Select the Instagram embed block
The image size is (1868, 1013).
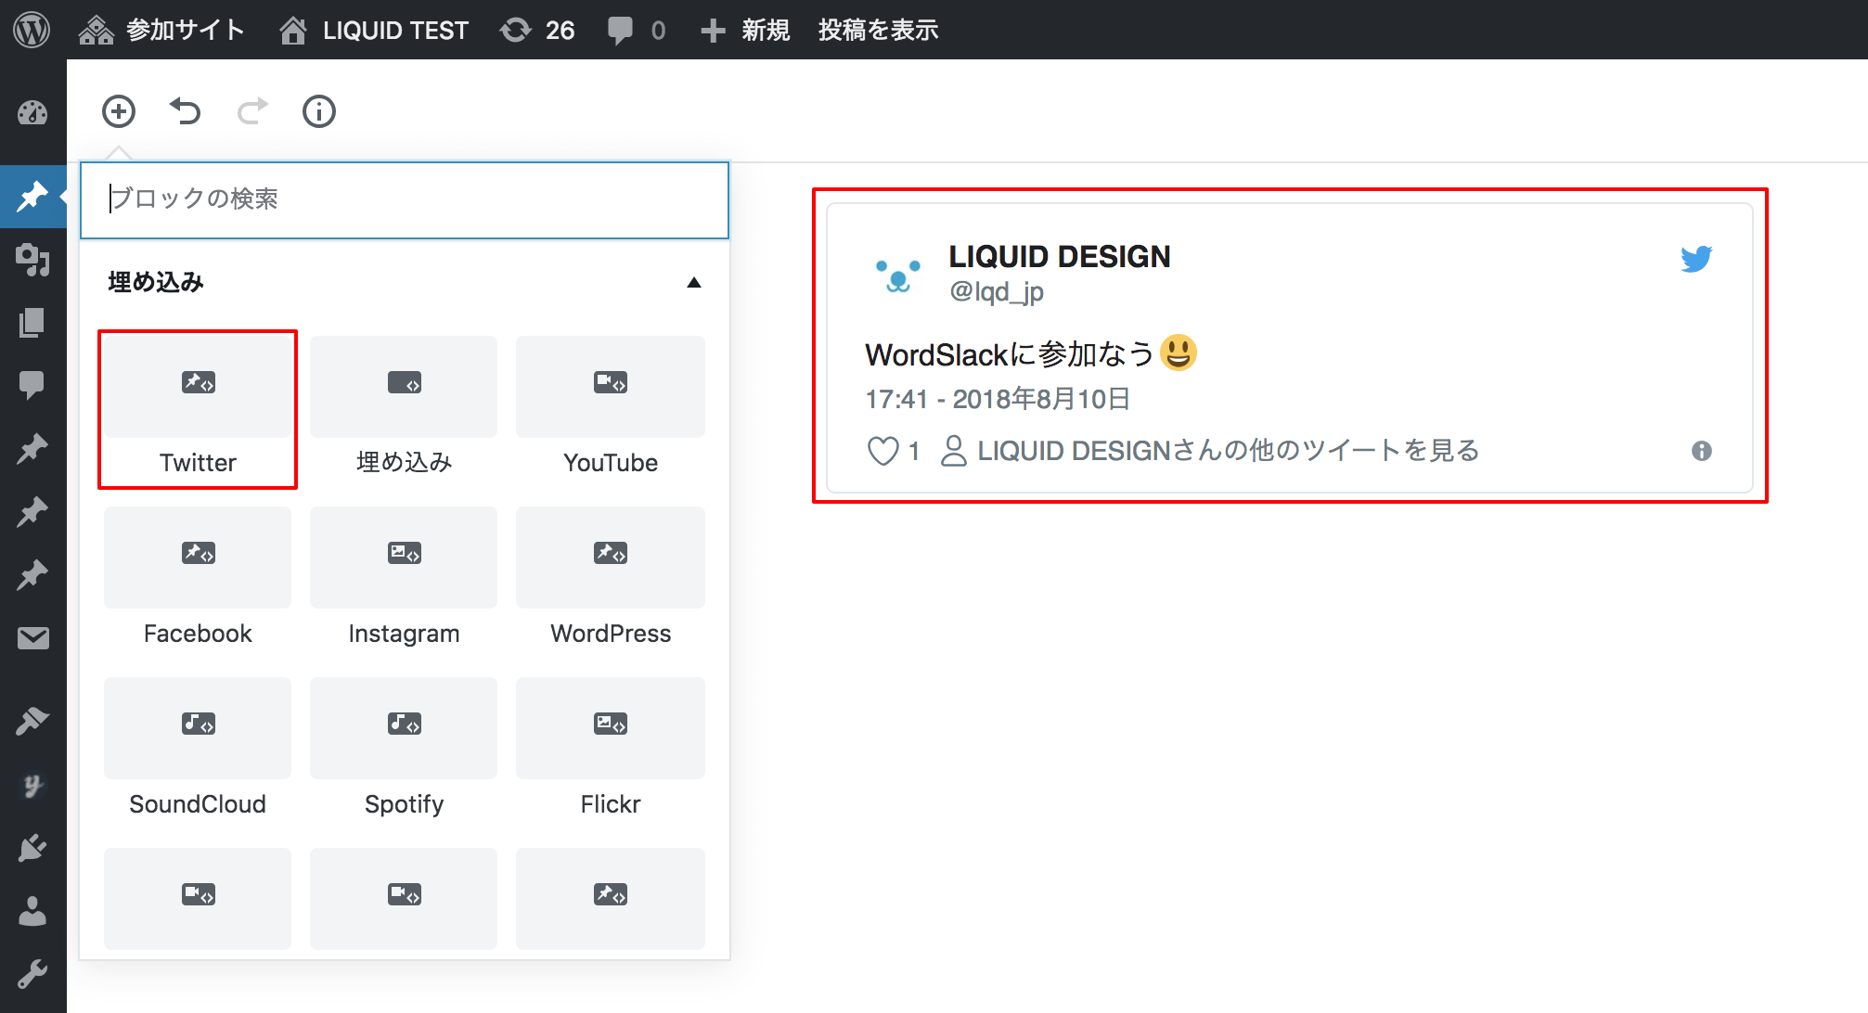click(x=404, y=579)
